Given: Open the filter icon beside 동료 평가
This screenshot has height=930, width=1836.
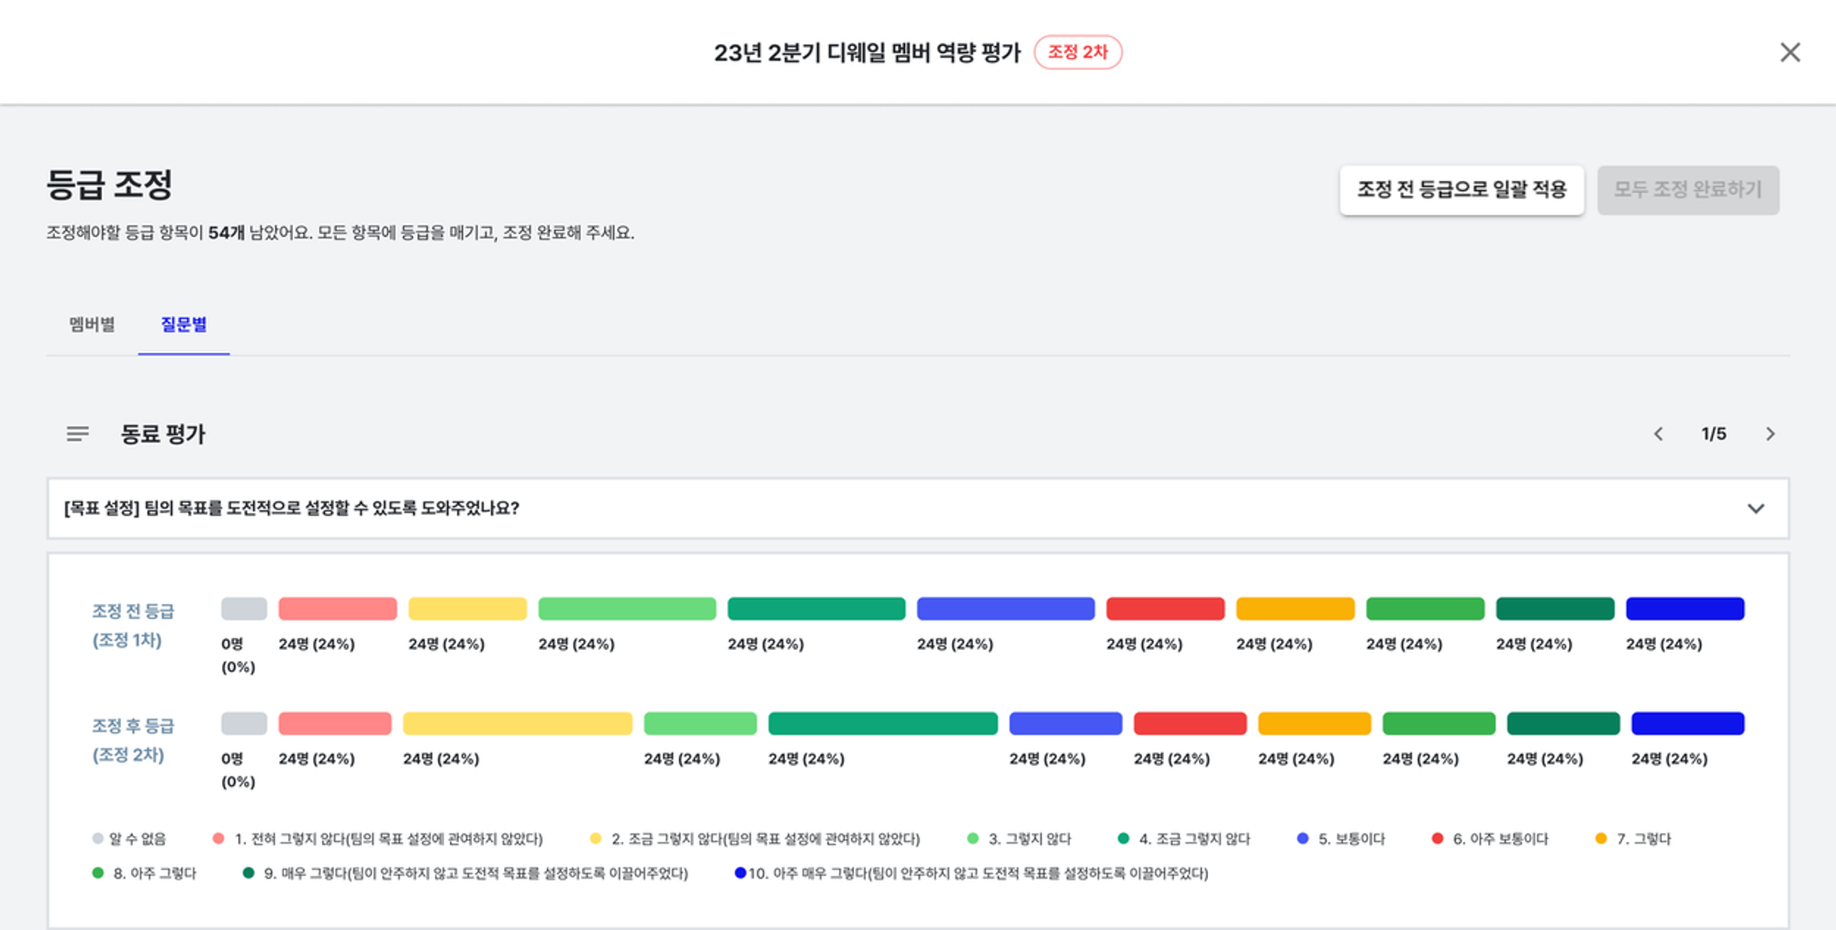Looking at the screenshot, I should click(x=77, y=433).
